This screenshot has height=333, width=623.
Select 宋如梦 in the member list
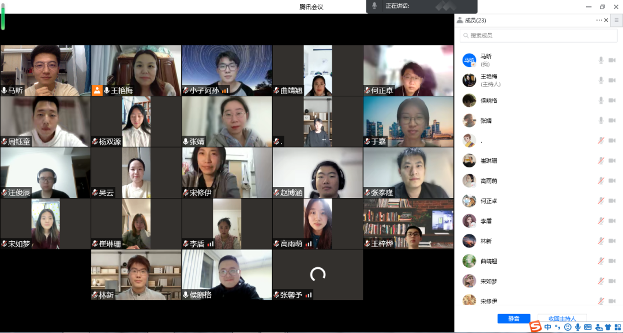(x=488, y=282)
